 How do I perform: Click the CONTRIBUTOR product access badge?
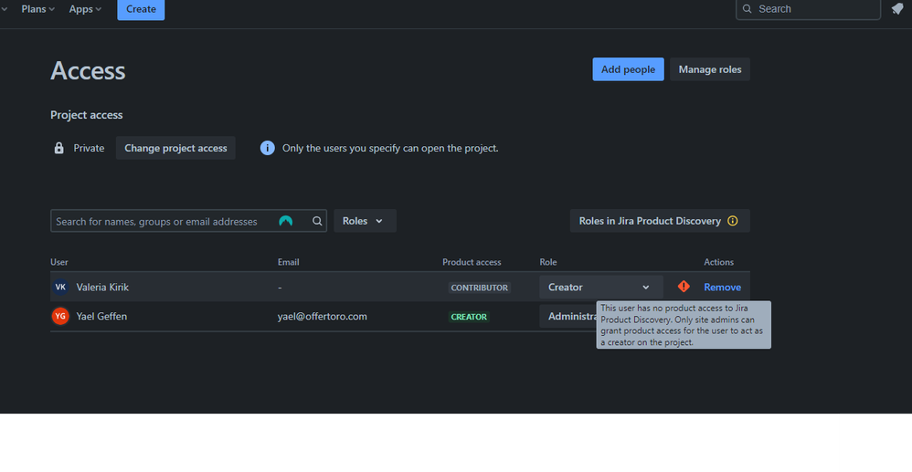479,288
